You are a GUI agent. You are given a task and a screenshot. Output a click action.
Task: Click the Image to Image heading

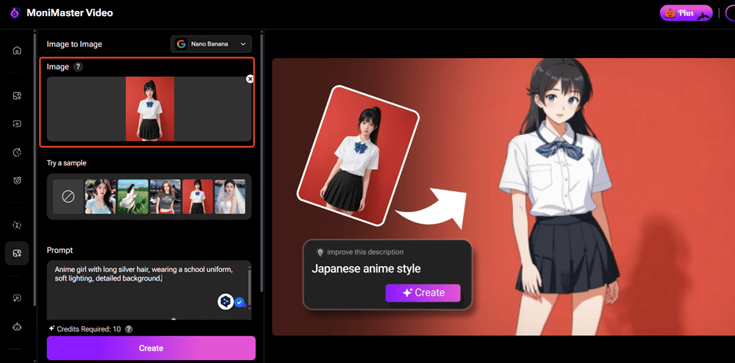(x=74, y=44)
